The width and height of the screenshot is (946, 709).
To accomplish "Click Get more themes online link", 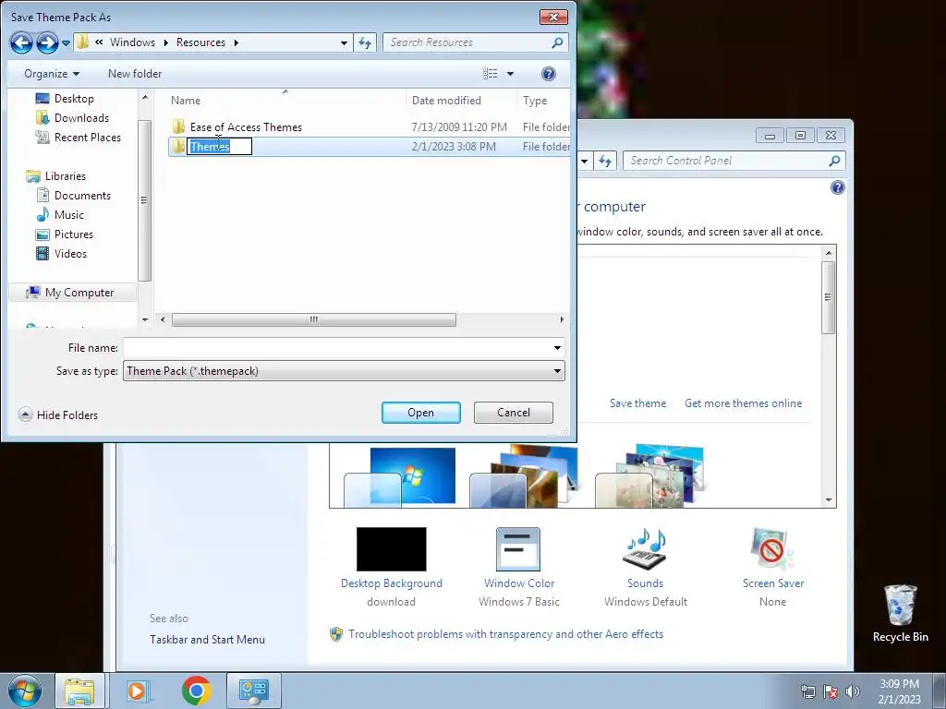I will coord(744,403).
